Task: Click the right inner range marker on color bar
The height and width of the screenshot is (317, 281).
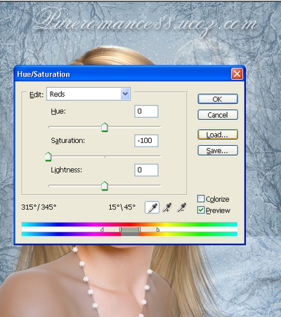Action: [140, 229]
